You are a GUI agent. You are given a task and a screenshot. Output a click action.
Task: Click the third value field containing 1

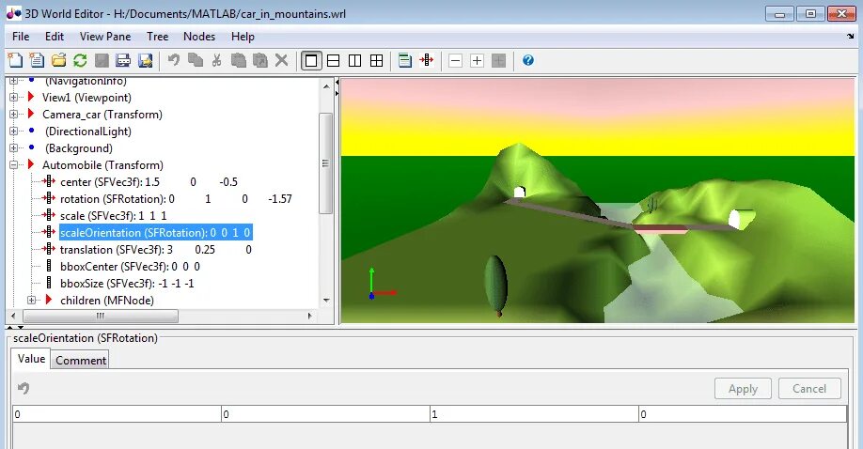pyautogui.click(x=534, y=414)
